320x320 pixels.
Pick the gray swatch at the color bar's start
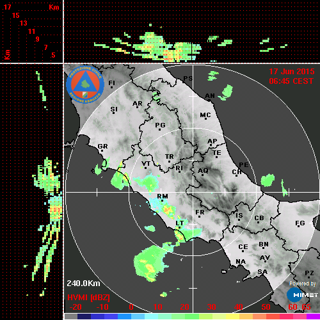tap(71, 316)
